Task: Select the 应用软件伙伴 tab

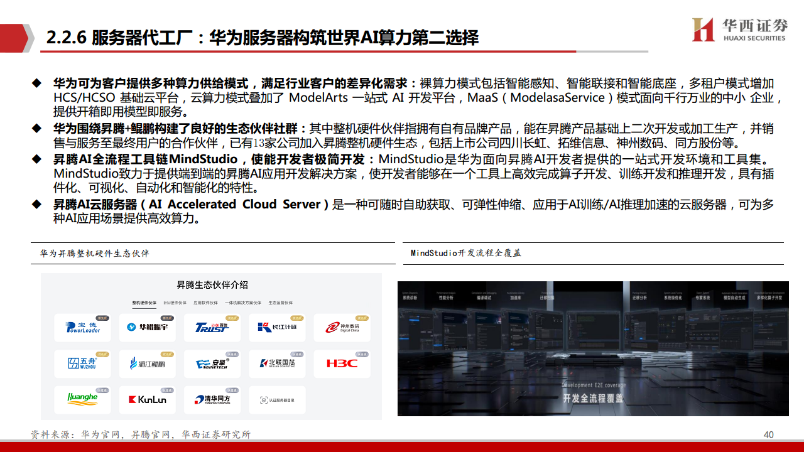Action: (x=206, y=303)
